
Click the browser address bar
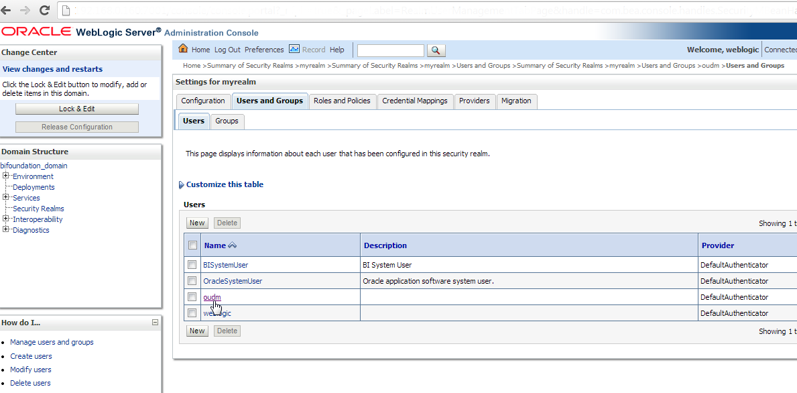(x=427, y=9)
